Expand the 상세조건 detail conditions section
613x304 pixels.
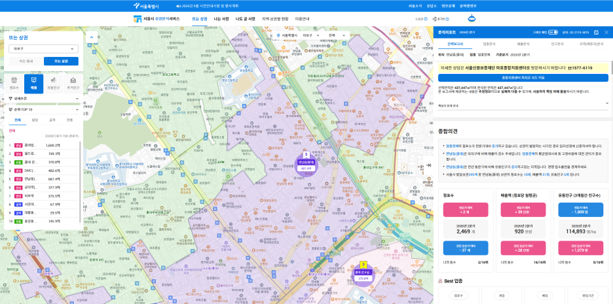coord(43,99)
